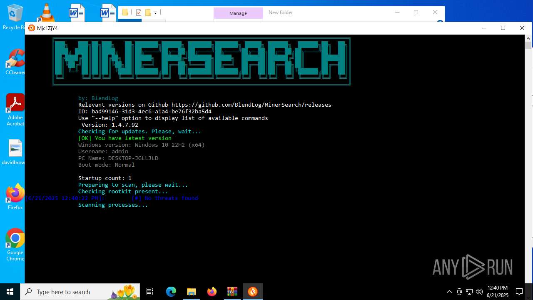This screenshot has width=533, height=300.
Task: Click the MinerSearch window title icon
Action: coord(32,28)
